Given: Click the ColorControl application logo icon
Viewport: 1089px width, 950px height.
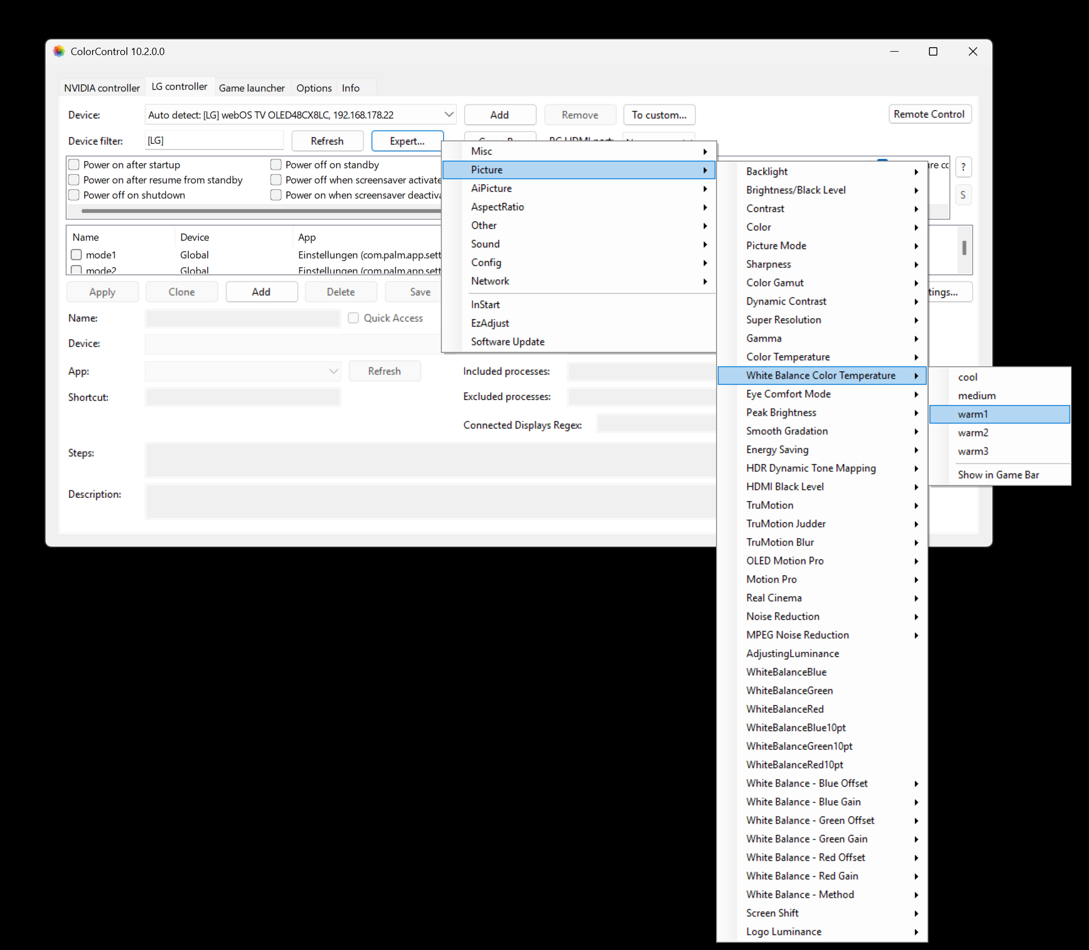Looking at the screenshot, I should tap(58, 51).
